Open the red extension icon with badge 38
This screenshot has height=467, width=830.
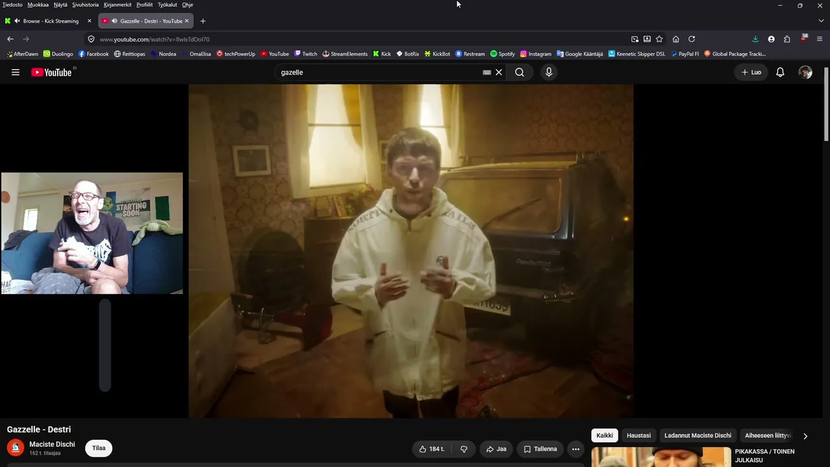click(x=804, y=38)
